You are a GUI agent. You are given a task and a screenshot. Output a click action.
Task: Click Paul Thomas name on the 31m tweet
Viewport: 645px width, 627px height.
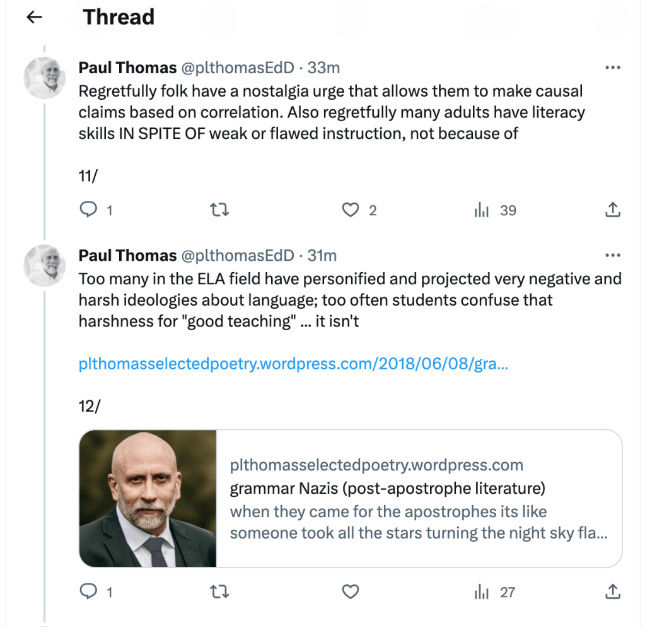(x=127, y=256)
